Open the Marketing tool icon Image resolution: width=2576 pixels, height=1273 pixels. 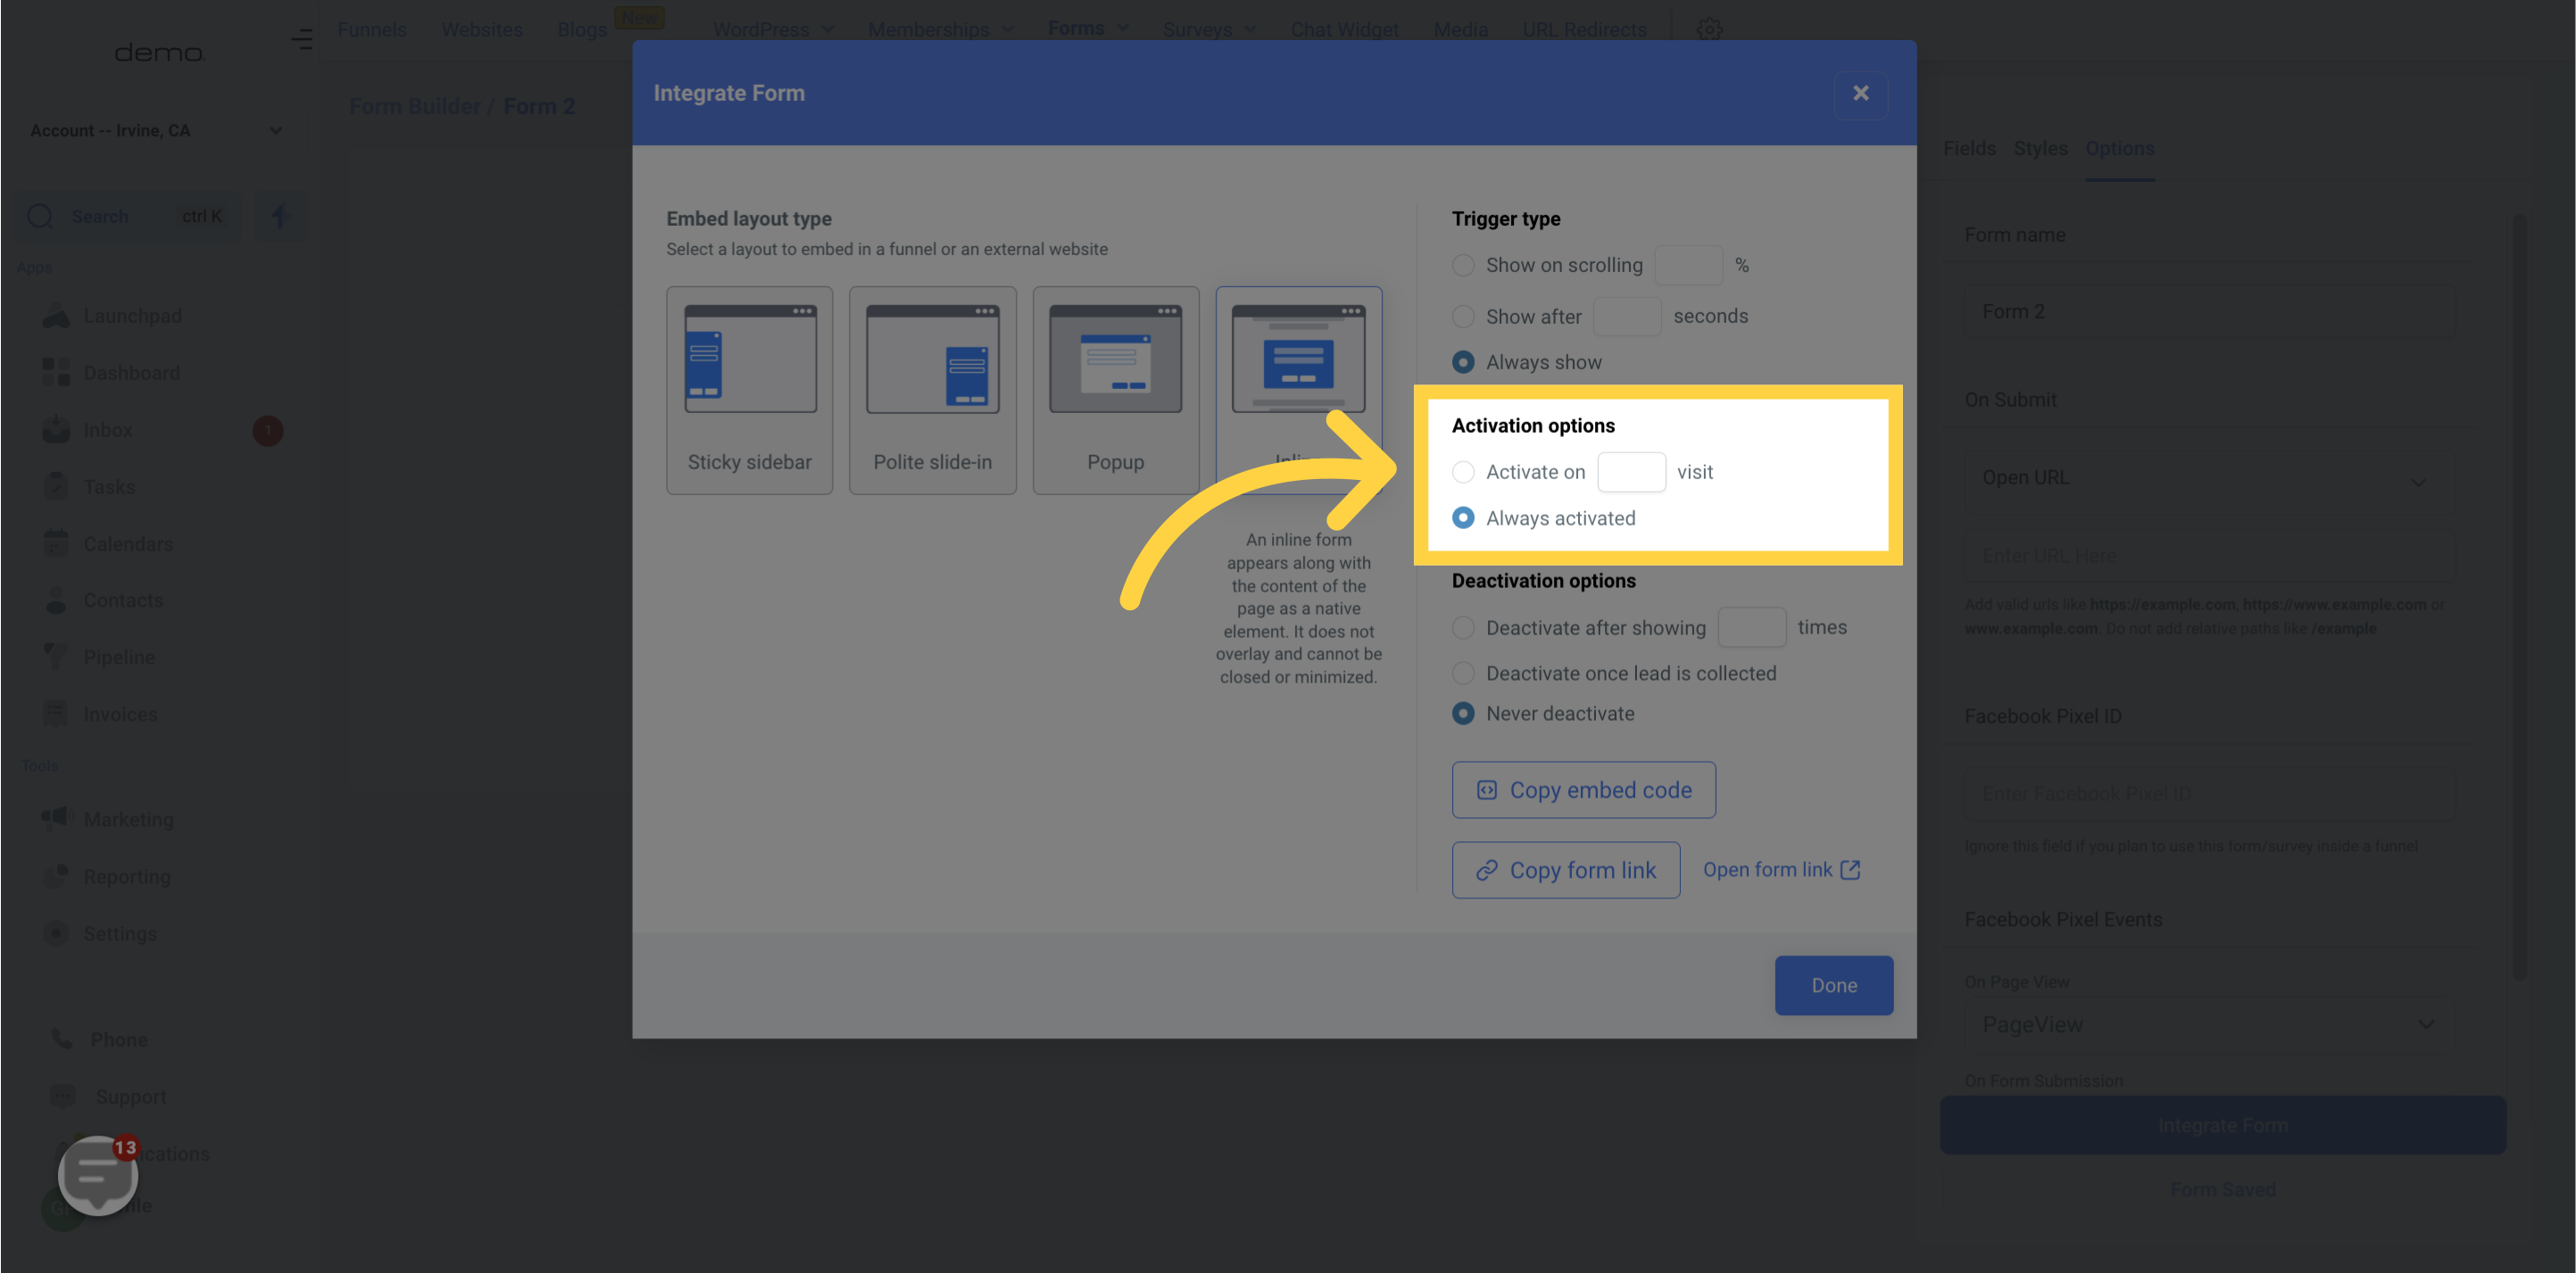[57, 818]
